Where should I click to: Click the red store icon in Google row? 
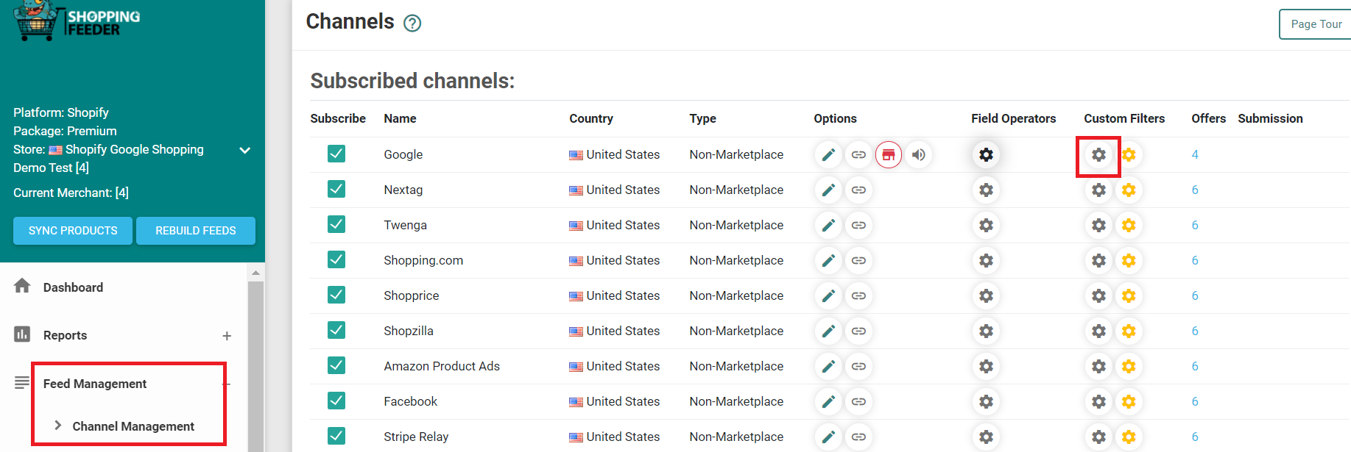pos(889,154)
